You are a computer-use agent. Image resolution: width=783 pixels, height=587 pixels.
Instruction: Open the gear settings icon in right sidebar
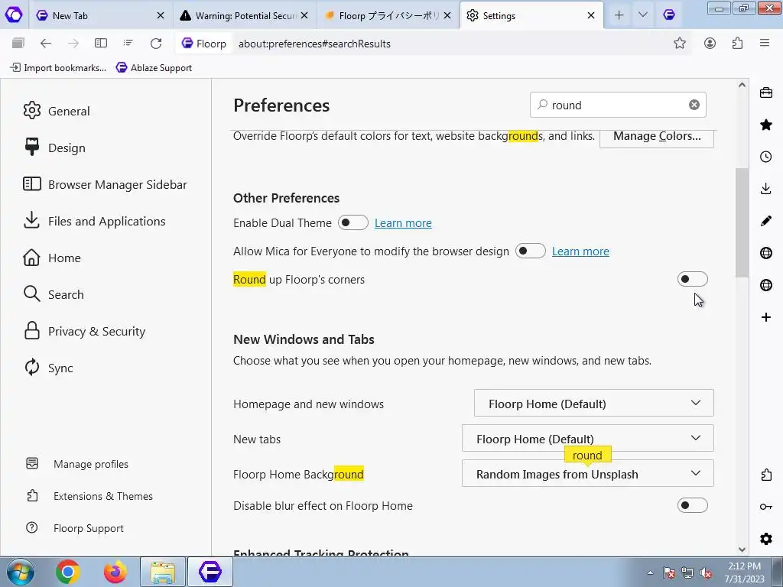pyautogui.click(x=766, y=539)
